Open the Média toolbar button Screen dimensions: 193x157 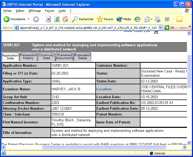pos(124,19)
